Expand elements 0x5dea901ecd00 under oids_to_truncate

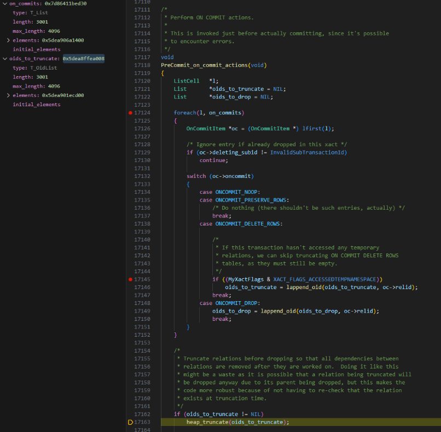click(x=8, y=95)
